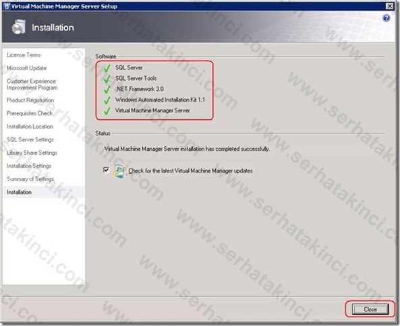Click the checkmark for Windows Automated Installation Kit
Viewport: 400px width, 326px height.
(107, 100)
